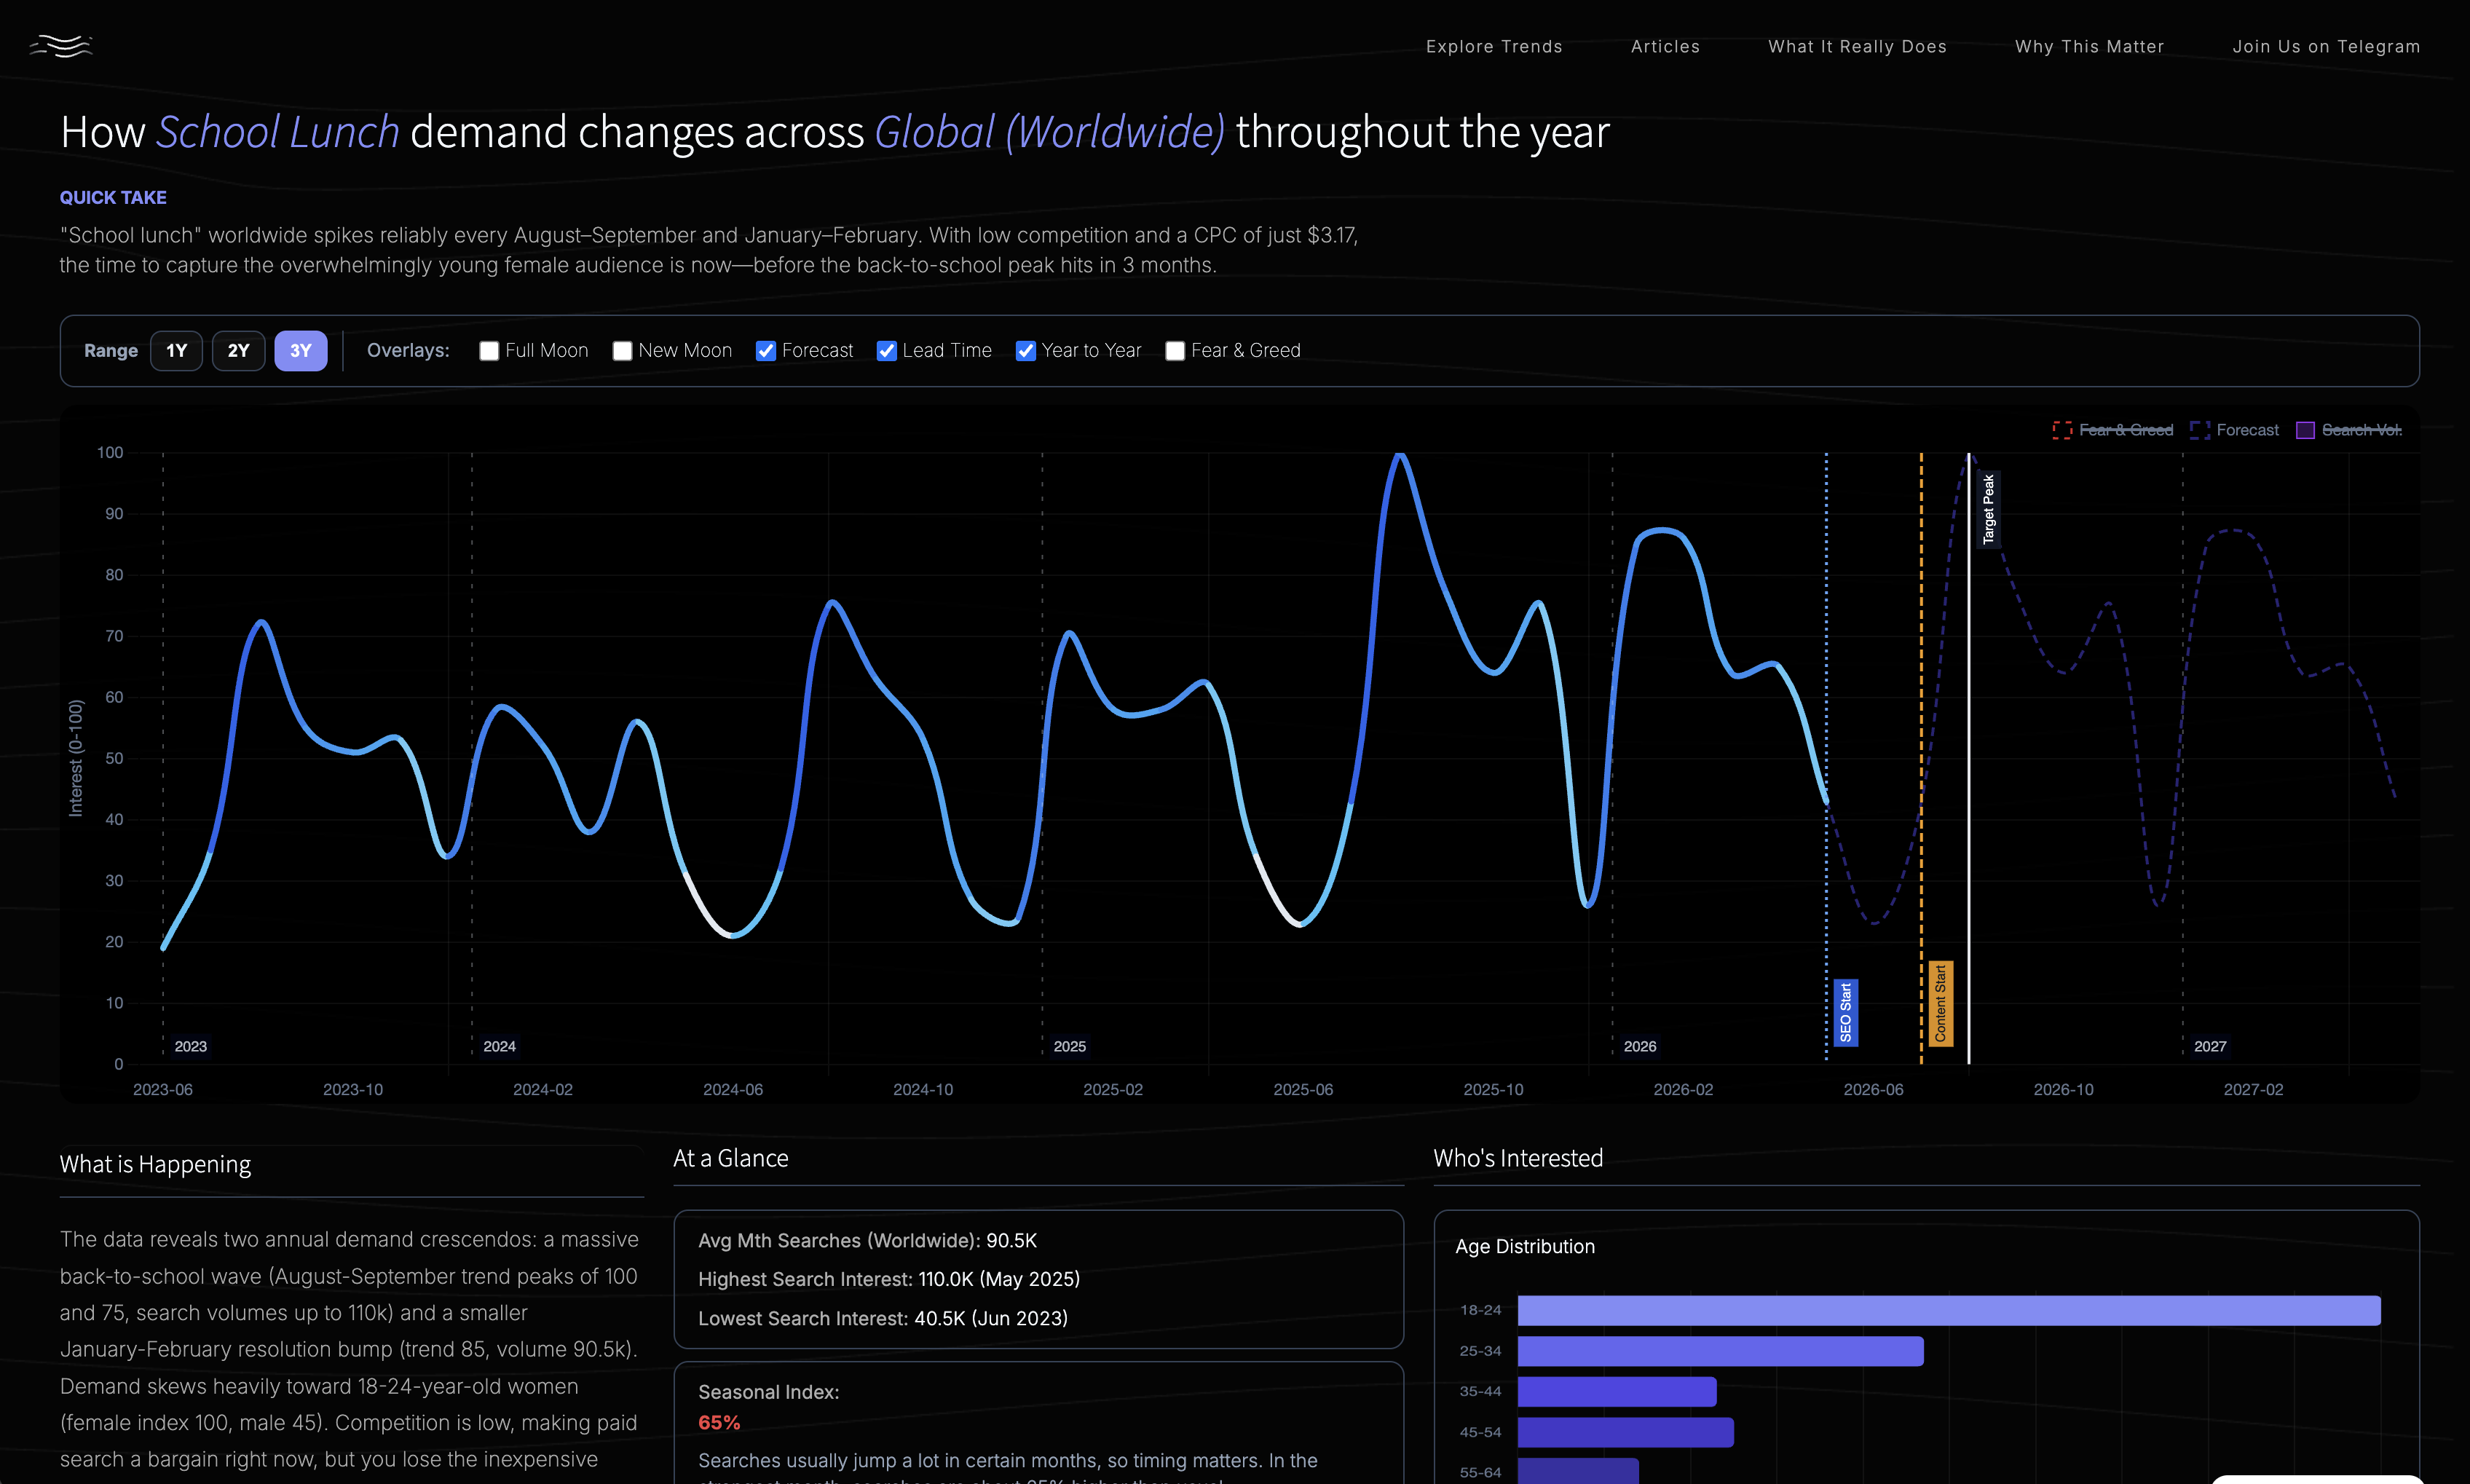This screenshot has height=1484, width=2470.
Task: Toggle the Forecast legend swatch
Action: pos(2199,430)
